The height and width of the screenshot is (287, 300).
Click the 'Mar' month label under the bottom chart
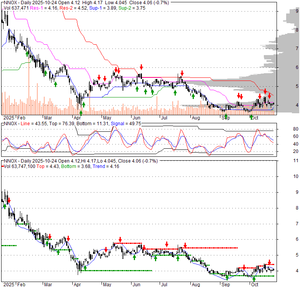48,285
